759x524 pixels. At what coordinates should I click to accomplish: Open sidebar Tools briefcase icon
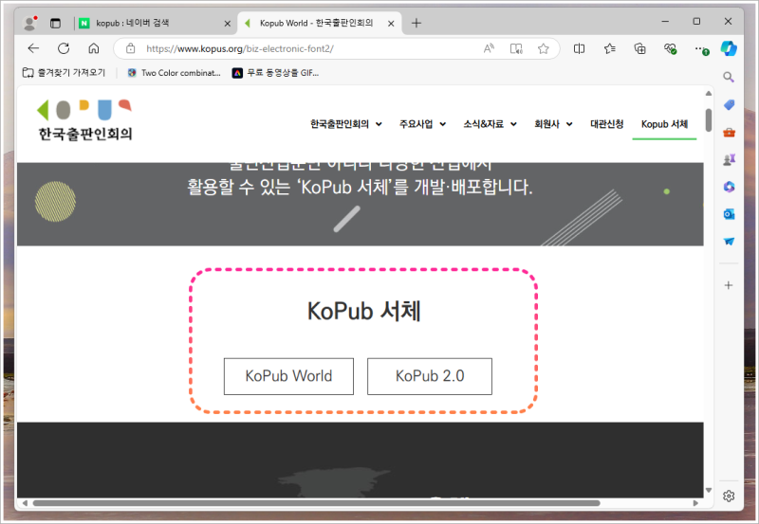(729, 132)
